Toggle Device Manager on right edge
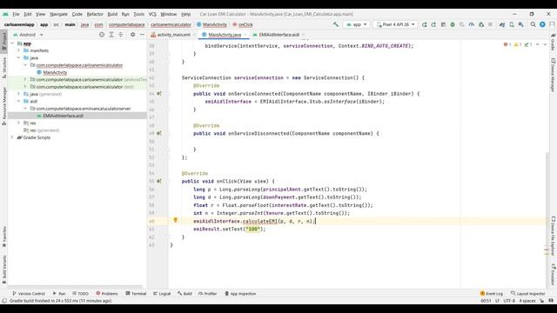Viewport: 557px width, 313px height. coord(554,75)
